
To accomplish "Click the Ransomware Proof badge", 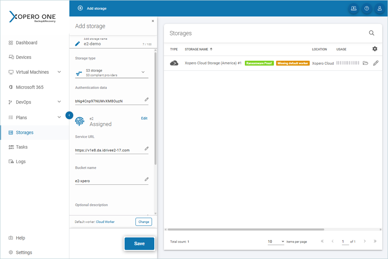I will 259,63.
